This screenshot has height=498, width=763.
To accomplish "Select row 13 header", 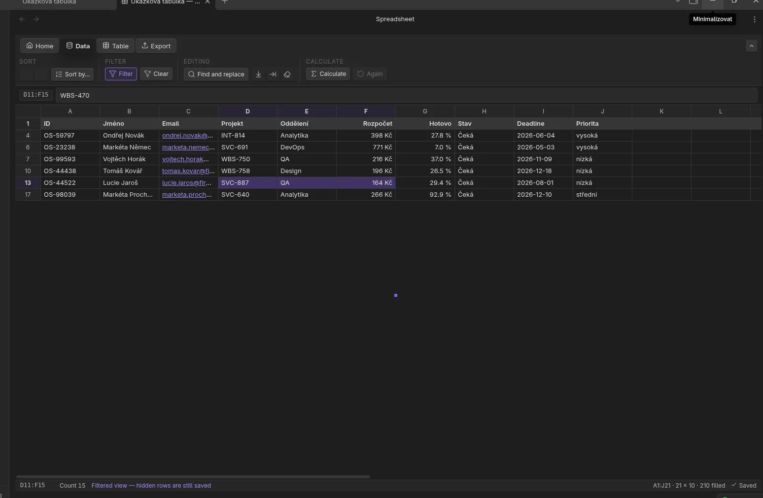I will pyautogui.click(x=28, y=183).
